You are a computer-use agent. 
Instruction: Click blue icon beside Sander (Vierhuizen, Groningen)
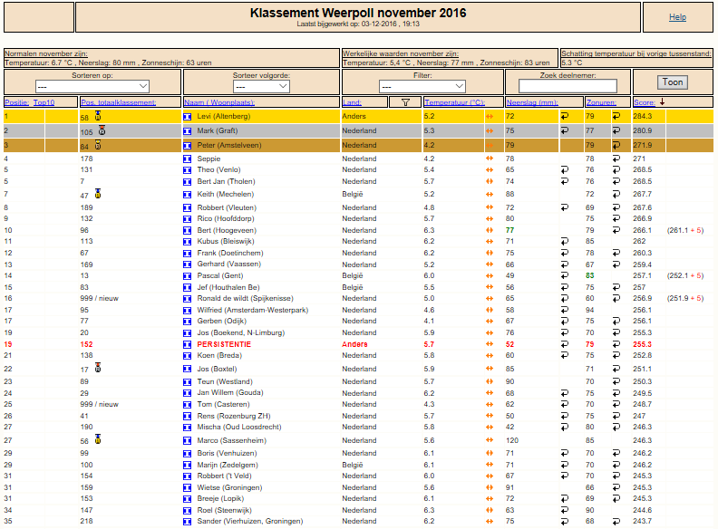(x=188, y=522)
